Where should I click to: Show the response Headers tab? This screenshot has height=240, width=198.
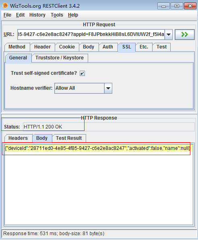tap(18, 138)
